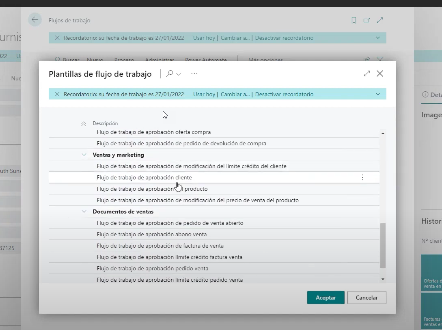Open the three-dot more options menu in the dialog header
The image size is (442, 330).
click(194, 73)
